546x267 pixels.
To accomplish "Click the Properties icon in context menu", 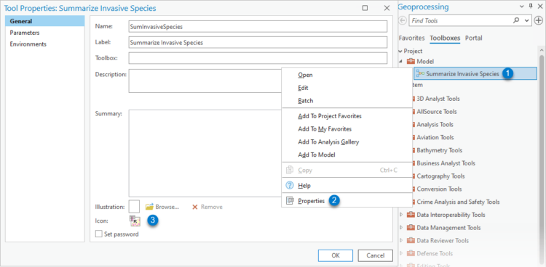I will coord(290,201).
